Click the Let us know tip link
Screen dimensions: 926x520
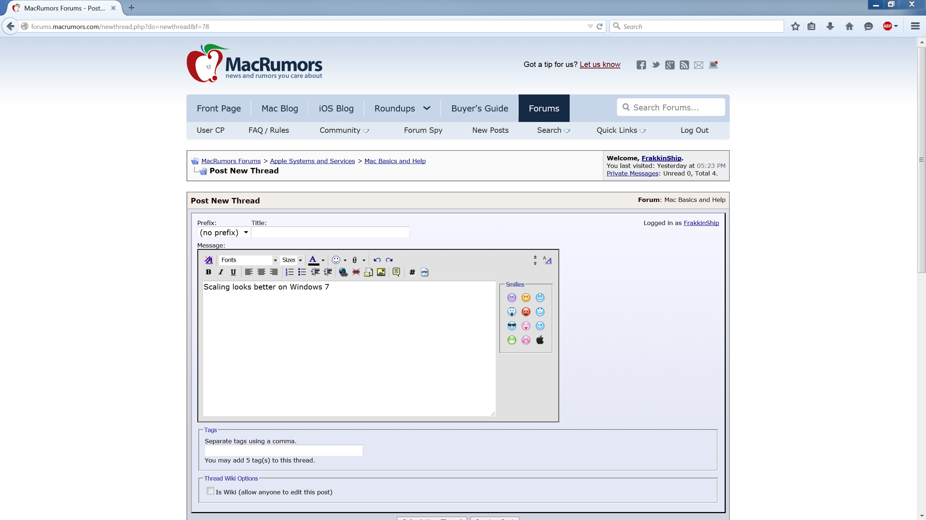pyautogui.click(x=600, y=64)
